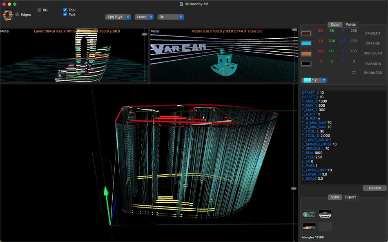Click the T_B_ROT y parameter line

click(x=311, y=118)
